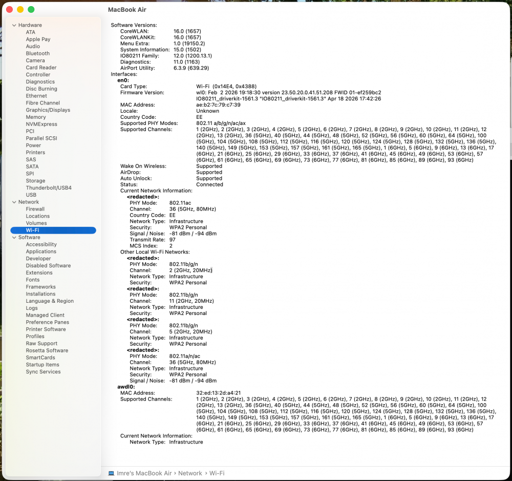Show Memory information

click(36, 117)
